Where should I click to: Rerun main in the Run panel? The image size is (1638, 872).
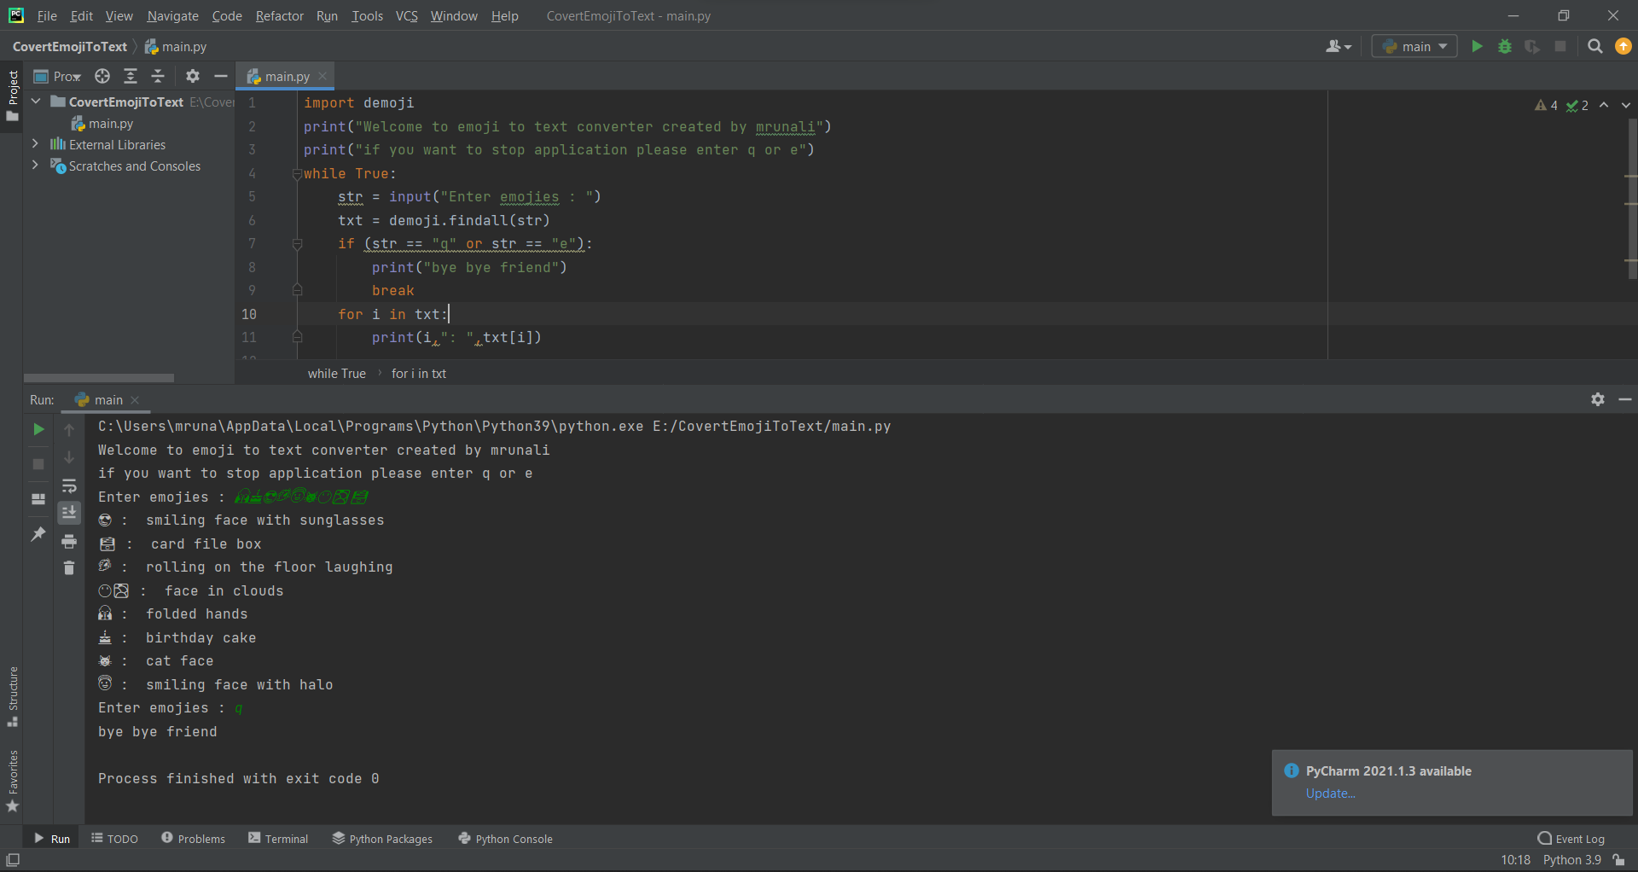38,429
